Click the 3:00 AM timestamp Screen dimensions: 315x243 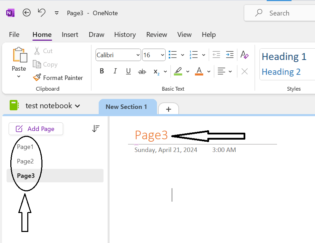224,150
